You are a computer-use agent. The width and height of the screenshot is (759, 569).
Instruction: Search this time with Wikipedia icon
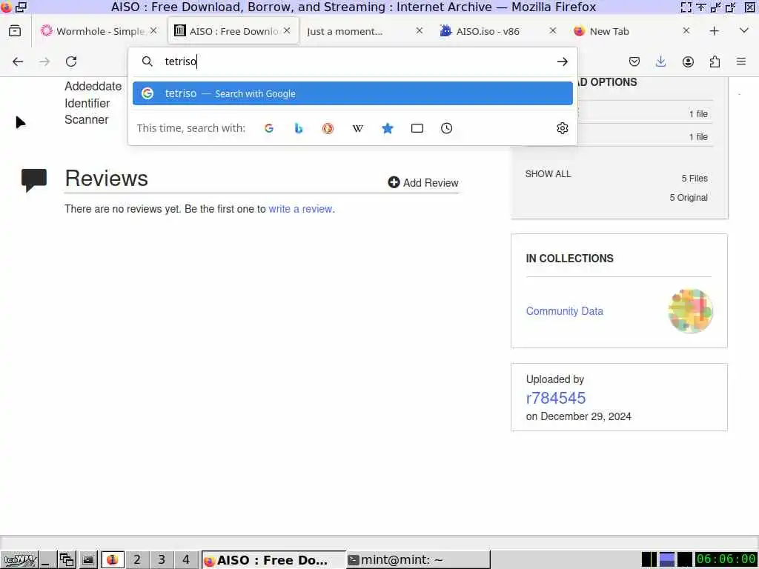pyautogui.click(x=358, y=128)
